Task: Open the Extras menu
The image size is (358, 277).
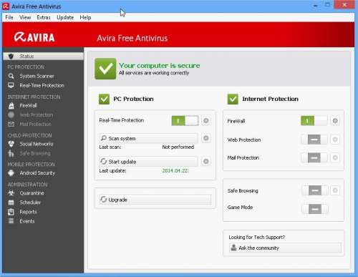Action: coord(44,17)
